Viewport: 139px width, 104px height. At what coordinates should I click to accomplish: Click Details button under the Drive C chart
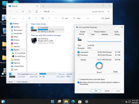(116, 72)
